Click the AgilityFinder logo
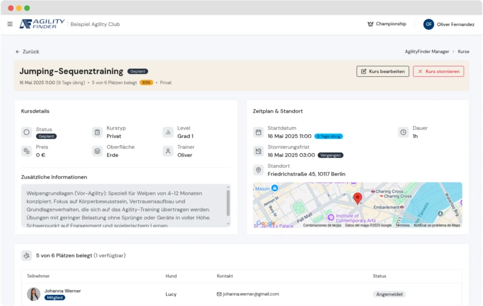 42,24
